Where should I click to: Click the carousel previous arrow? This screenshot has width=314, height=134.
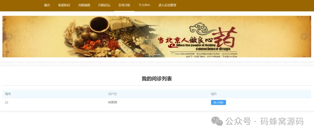point(9,37)
